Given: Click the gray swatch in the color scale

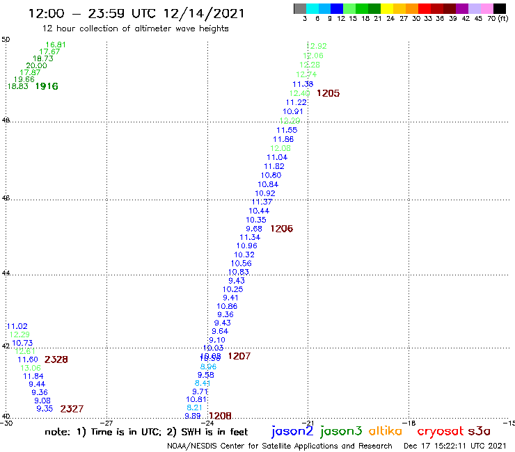Looking at the screenshot, I should 300,8.
